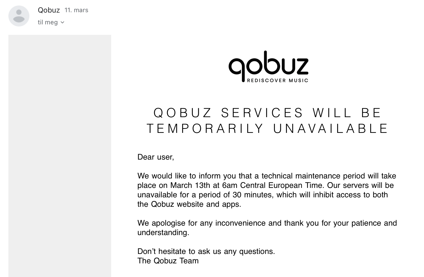The width and height of the screenshot is (424, 277).
Task: Click "Don't hesitate to ask us any questions."
Action: (206, 251)
